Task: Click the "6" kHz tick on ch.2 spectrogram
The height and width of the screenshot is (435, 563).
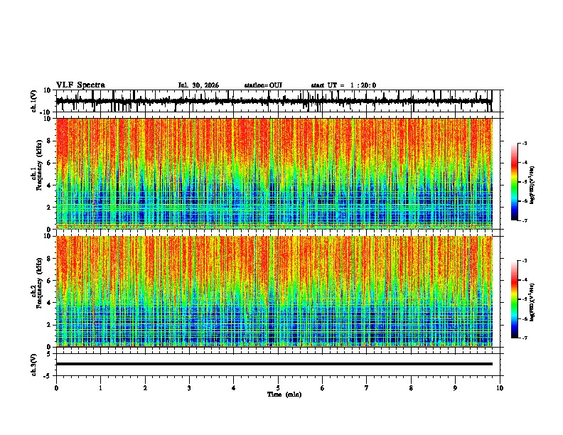Action: point(49,281)
